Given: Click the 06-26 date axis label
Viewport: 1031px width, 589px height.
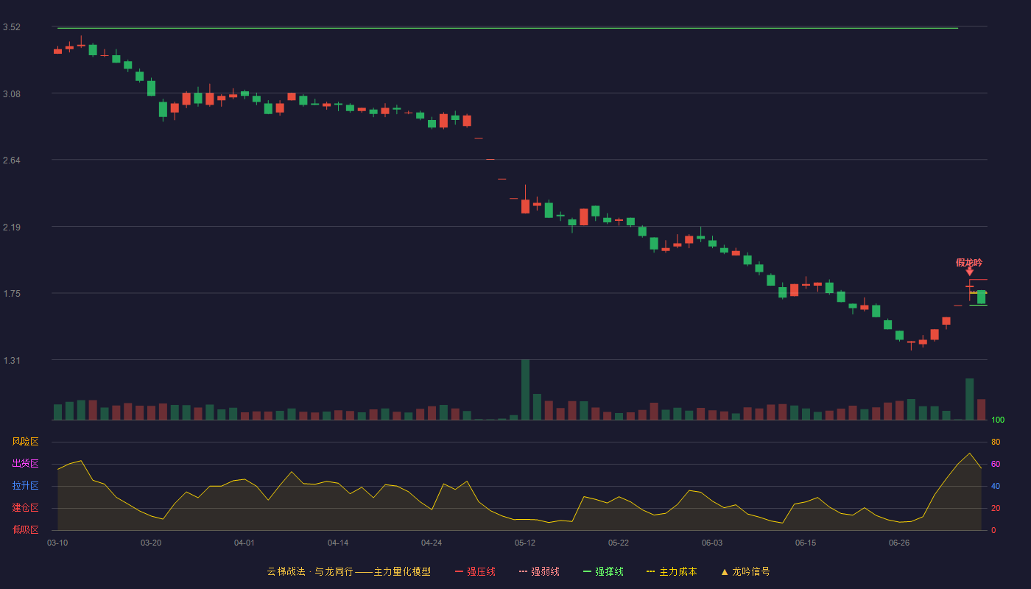Looking at the screenshot, I should coord(899,543).
